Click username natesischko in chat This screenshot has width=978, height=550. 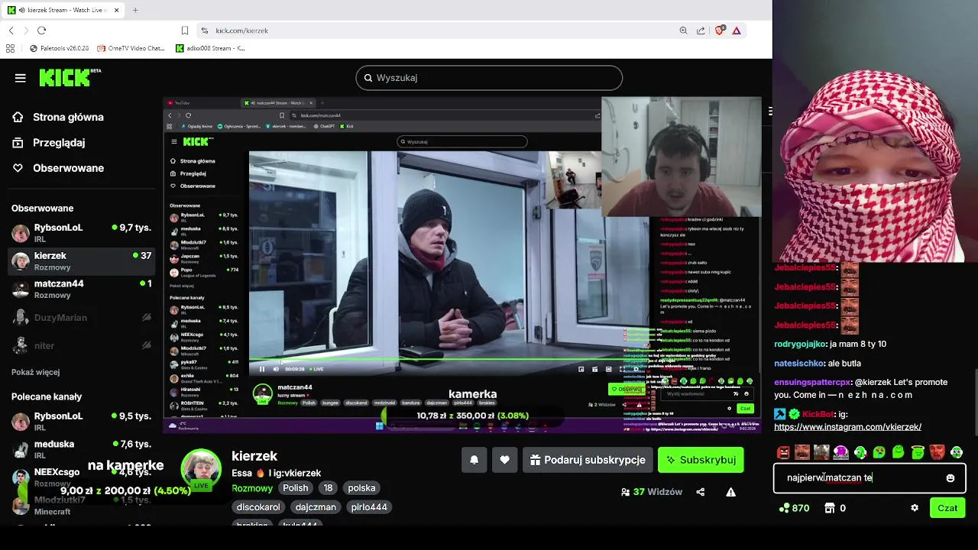(799, 364)
